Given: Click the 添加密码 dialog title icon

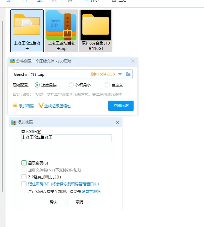Looking at the screenshot, I should 14,122.
